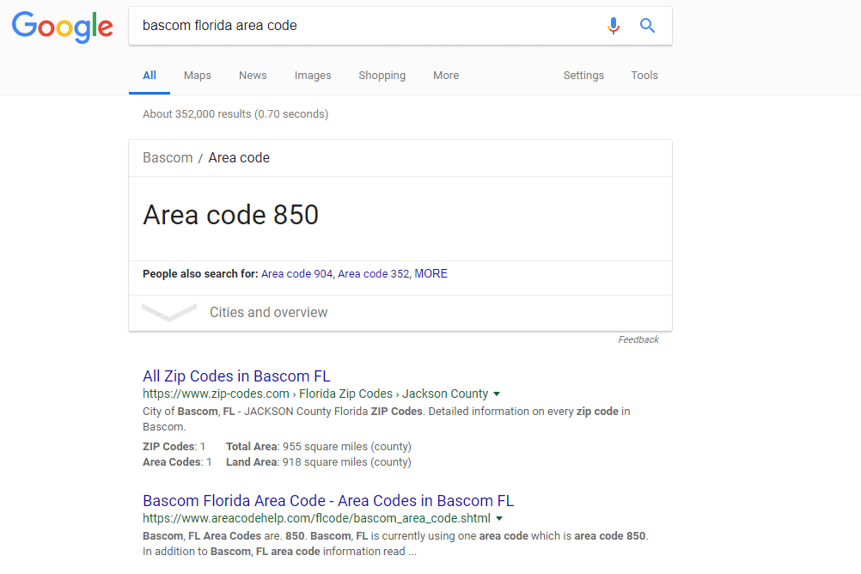
Task: Click the Google logo
Action: (63, 27)
